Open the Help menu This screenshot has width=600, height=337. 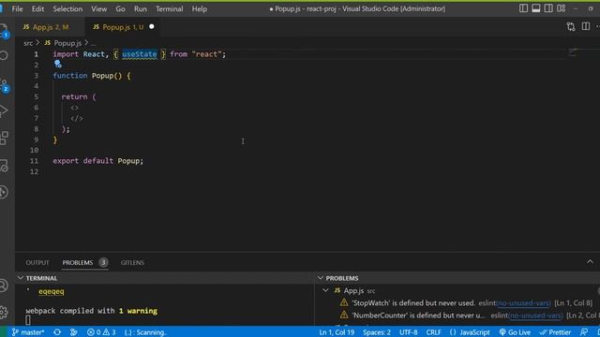point(200,8)
